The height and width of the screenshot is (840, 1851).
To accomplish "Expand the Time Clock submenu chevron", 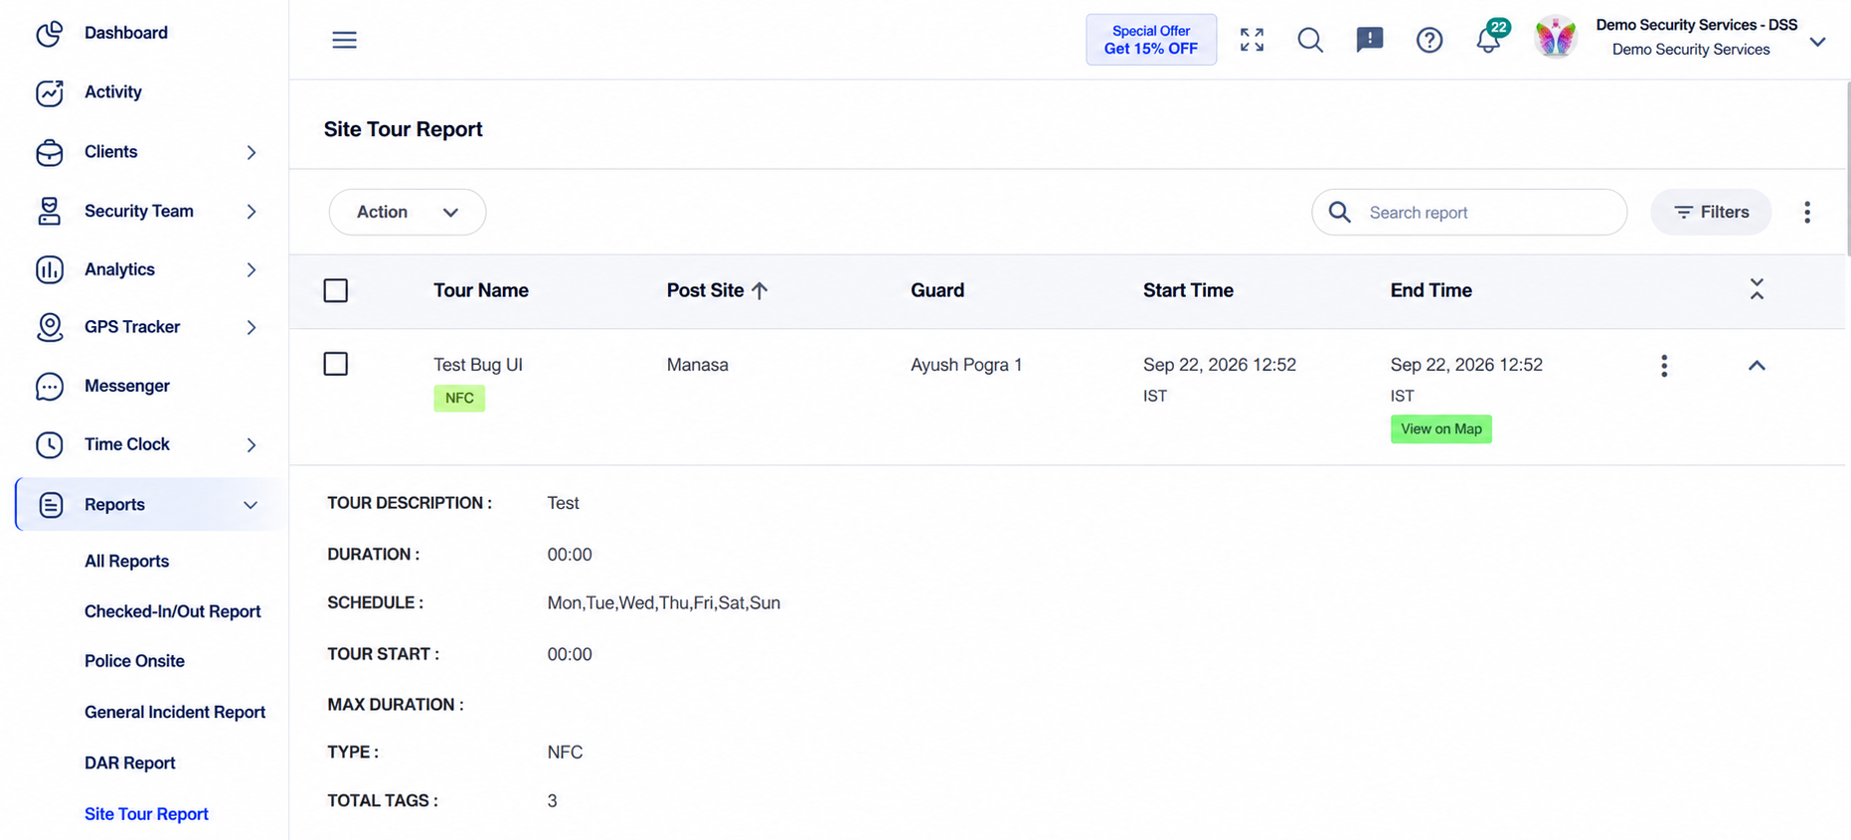I will 252,445.
